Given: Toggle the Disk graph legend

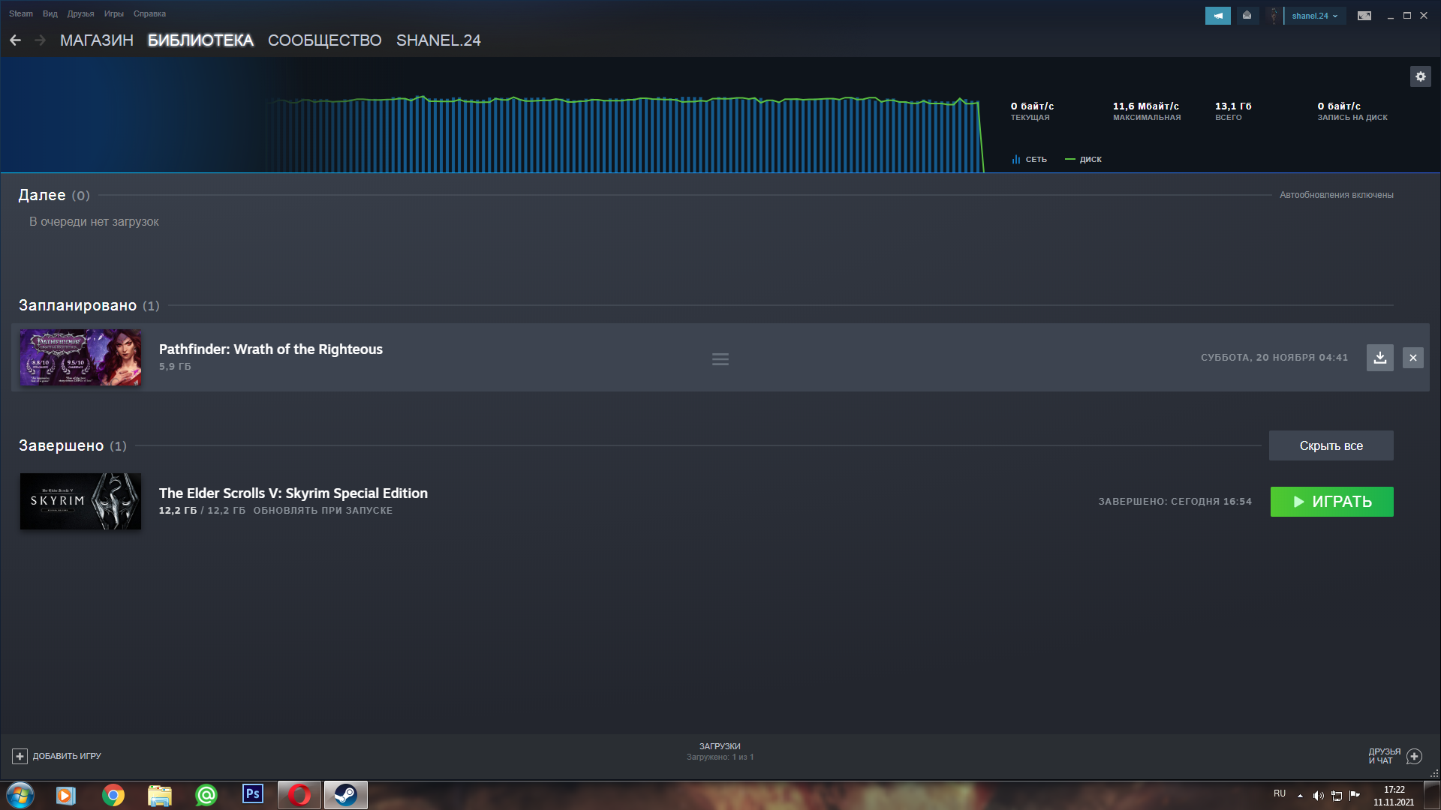Looking at the screenshot, I should [x=1083, y=159].
